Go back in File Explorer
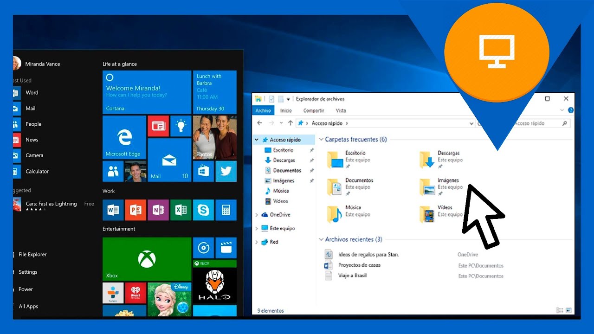594x334 pixels. (260, 123)
